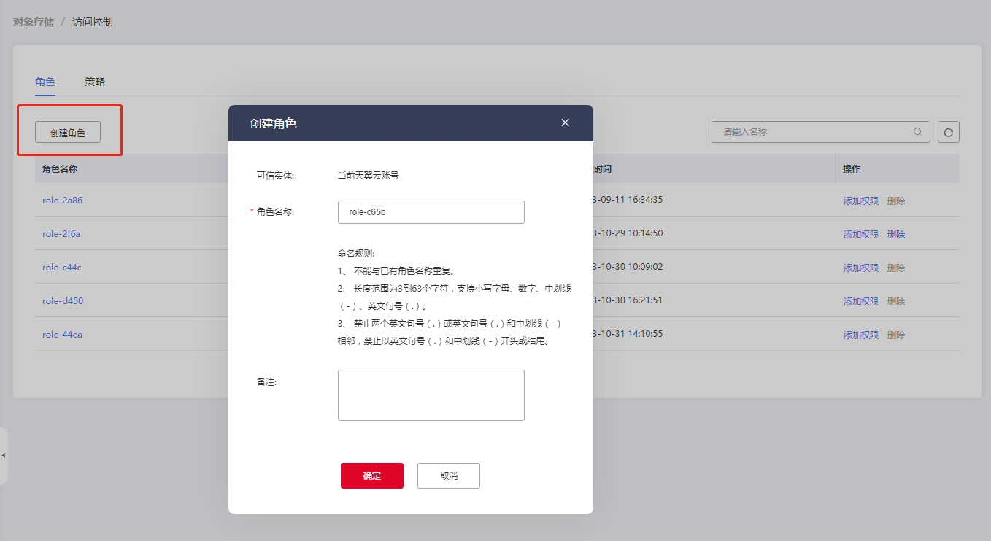
Task: Select the 角色 tab
Action: (x=45, y=82)
